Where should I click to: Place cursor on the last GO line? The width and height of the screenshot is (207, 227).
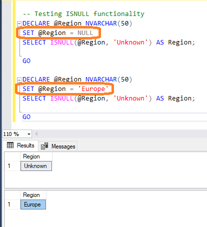26,117
